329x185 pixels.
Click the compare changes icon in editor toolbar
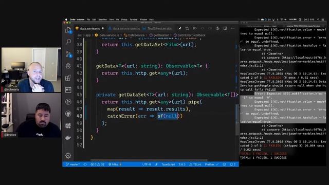tap(187, 28)
